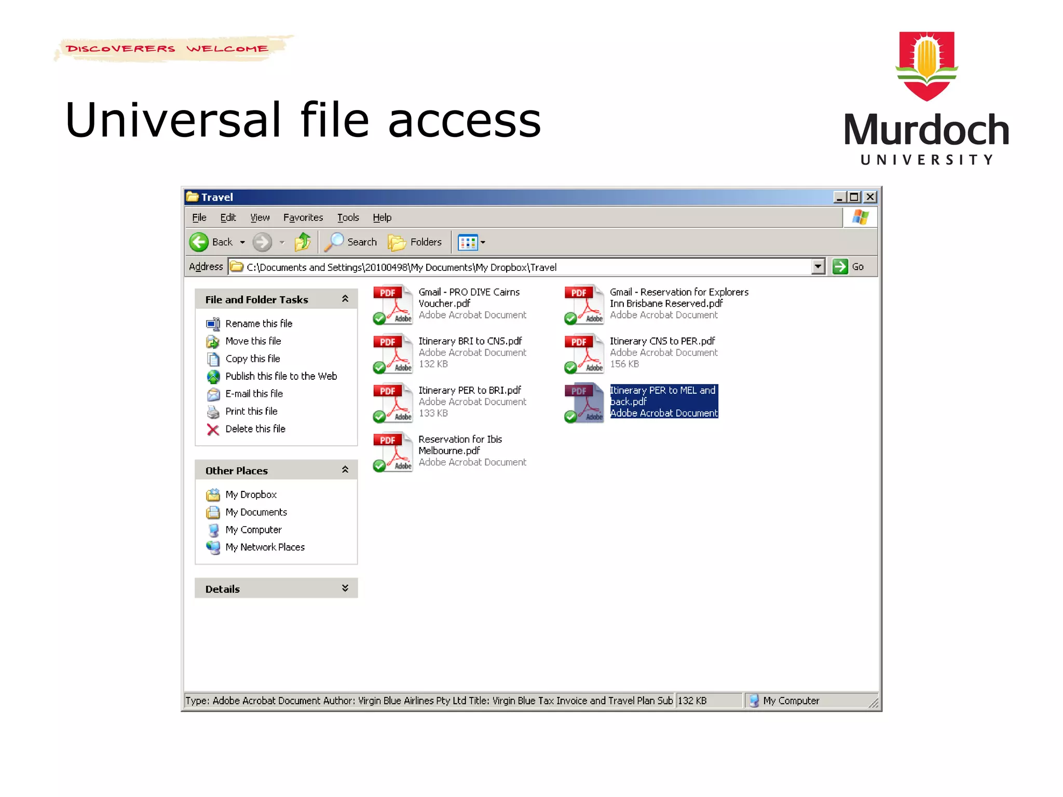Click the red Delete X icon
1063x797 pixels.
tap(213, 430)
